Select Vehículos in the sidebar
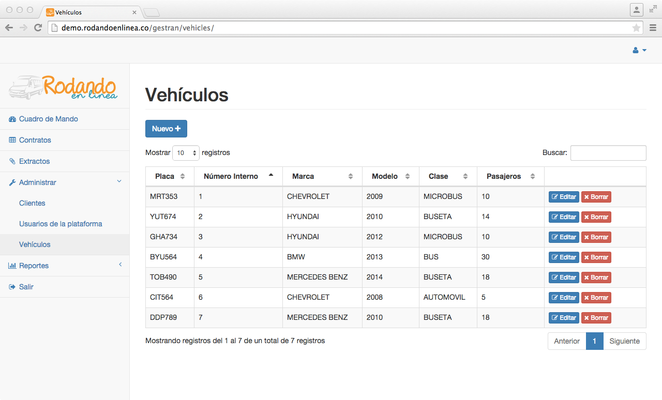Viewport: 662px width, 400px height. pos(65,244)
